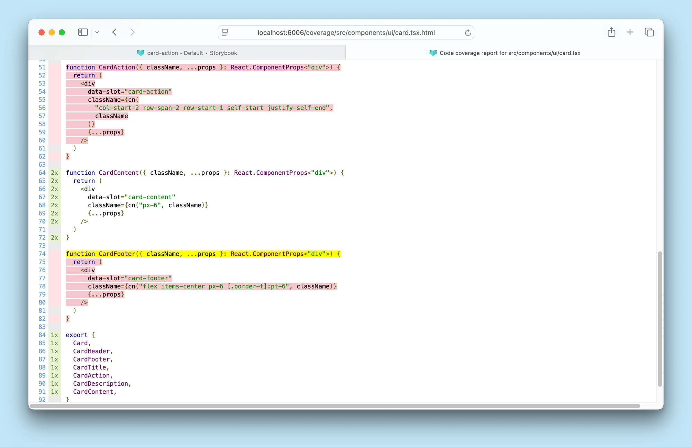Click the address bar URL
Screen dimensions: 692x447
click(346, 33)
